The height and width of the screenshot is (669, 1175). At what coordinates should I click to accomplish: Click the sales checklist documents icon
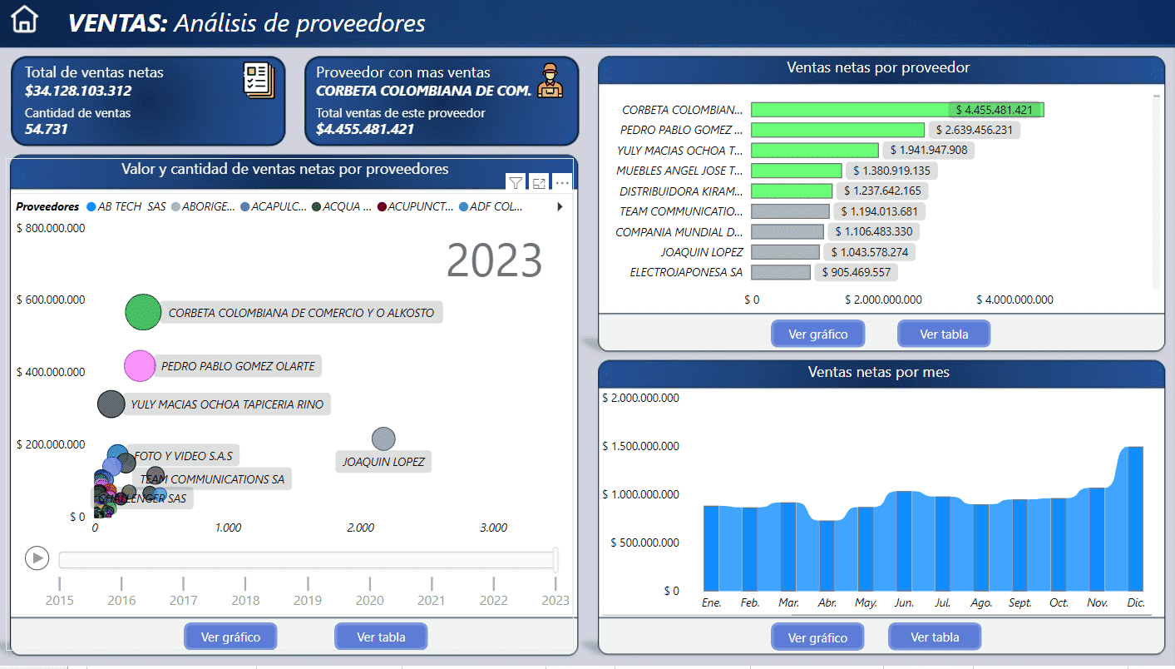pyautogui.click(x=258, y=81)
